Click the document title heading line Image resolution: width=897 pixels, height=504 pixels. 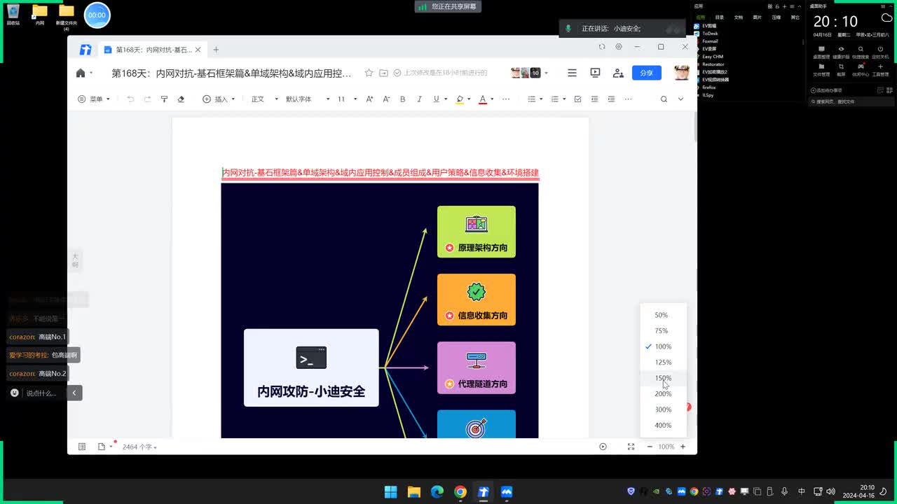(x=381, y=172)
